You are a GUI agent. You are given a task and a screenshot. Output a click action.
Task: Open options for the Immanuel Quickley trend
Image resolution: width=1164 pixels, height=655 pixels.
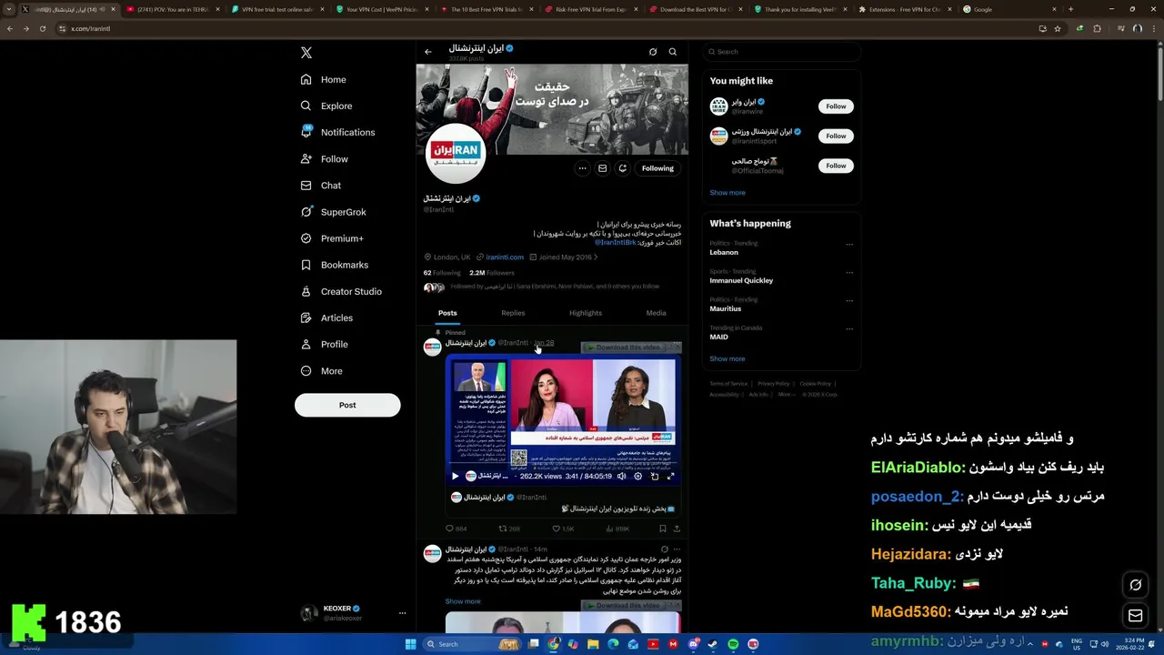(x=849, y=273)
